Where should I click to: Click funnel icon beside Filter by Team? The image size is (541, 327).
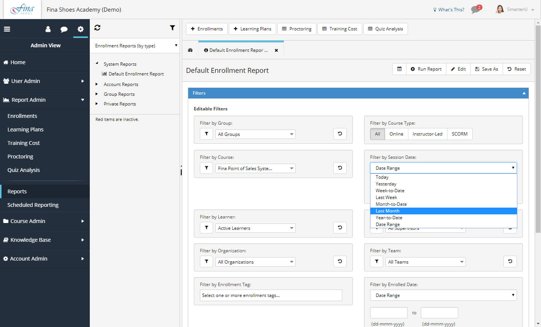click(376, 262)
